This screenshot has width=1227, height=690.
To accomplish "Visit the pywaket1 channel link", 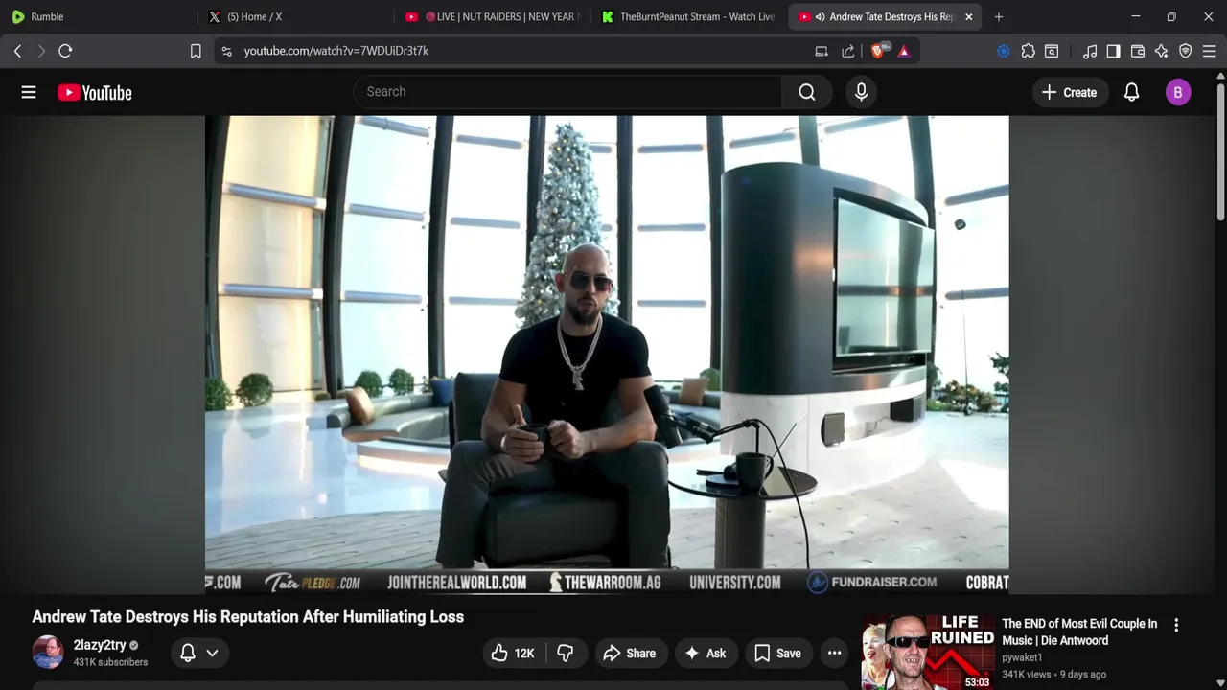I will [1022, 657].
